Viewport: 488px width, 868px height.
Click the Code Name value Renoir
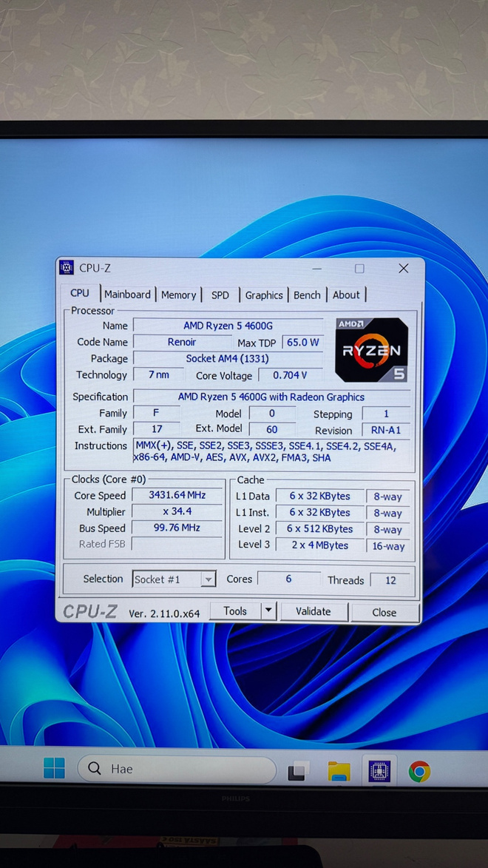click(x=182, y=342)
